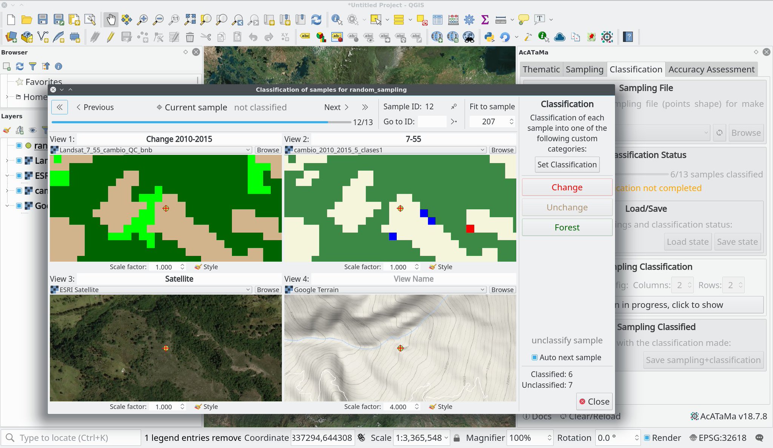The image size is (773, 448).
Task: Toggle Auto next sample checkbox
Action: (x=534, y=357)
